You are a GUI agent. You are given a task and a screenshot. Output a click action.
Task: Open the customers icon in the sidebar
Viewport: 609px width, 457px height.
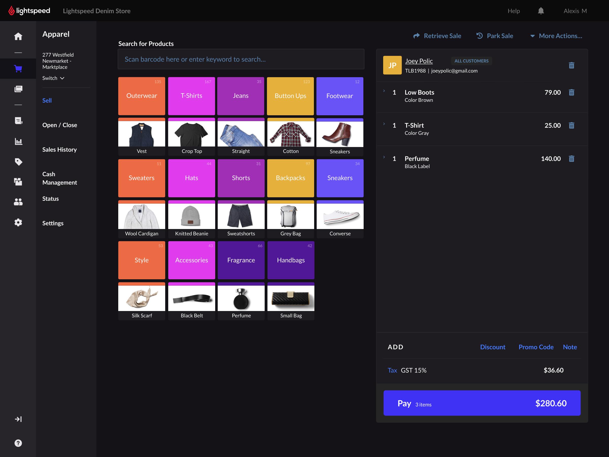(x=18, y=202)
